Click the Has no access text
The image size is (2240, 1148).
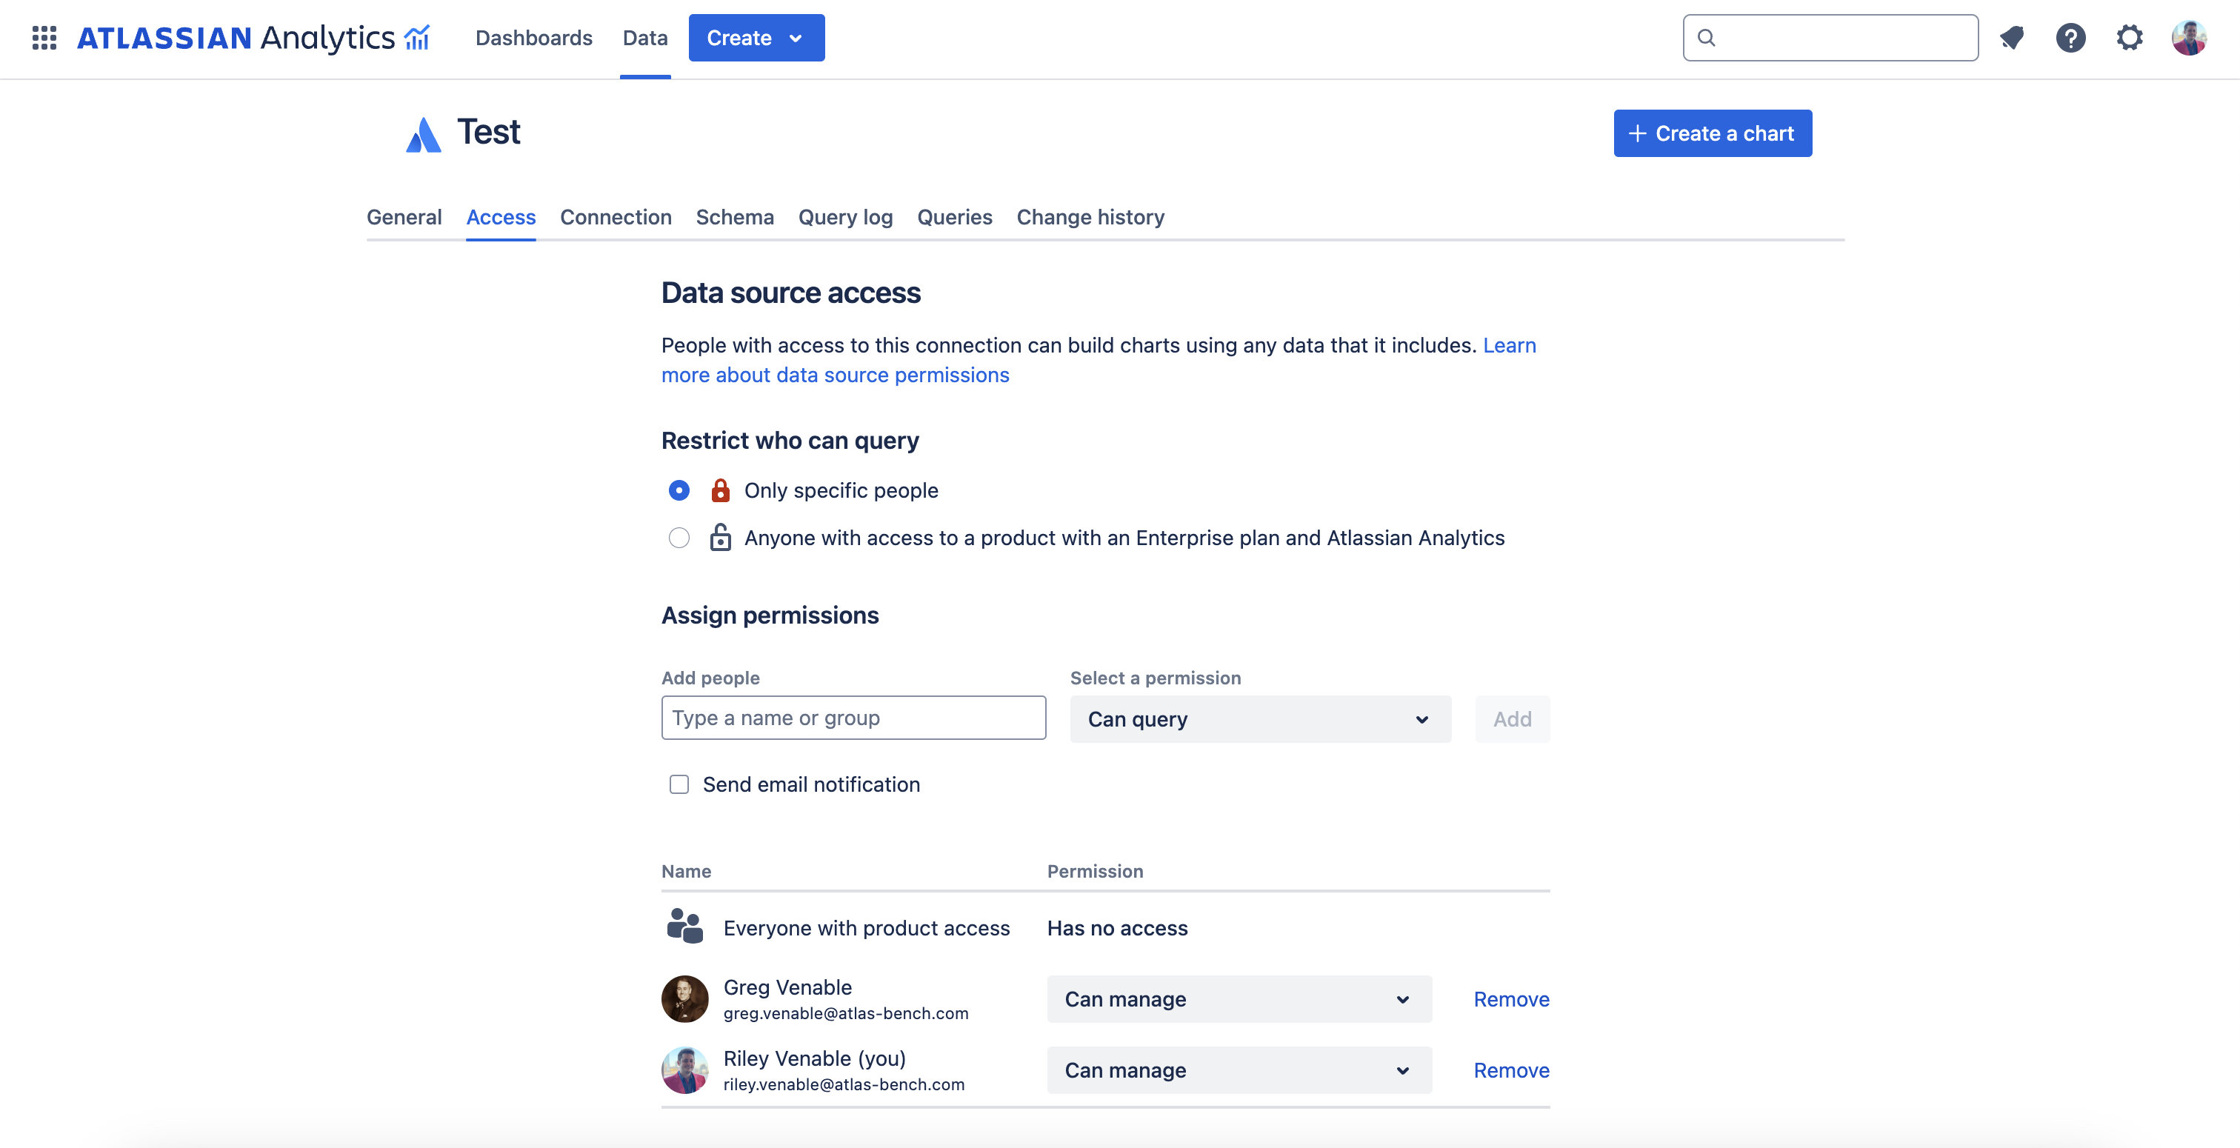pyautogui.click(x=1116, y=928)
